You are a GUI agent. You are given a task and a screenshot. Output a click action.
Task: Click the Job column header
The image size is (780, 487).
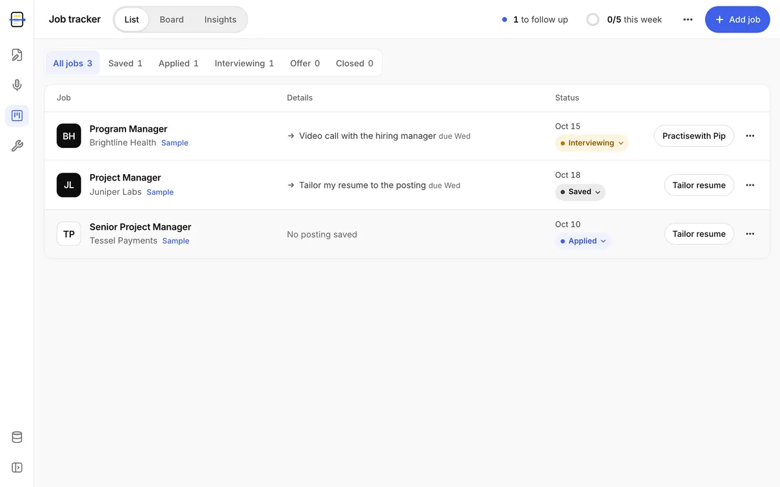(64, 97)
